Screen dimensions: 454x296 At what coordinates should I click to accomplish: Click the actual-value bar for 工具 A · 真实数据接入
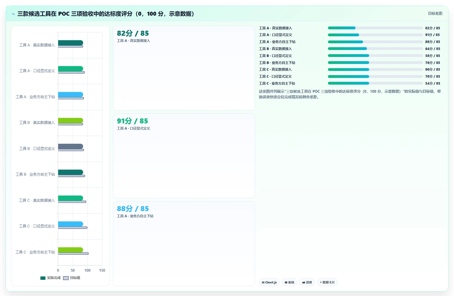[71, 43]
